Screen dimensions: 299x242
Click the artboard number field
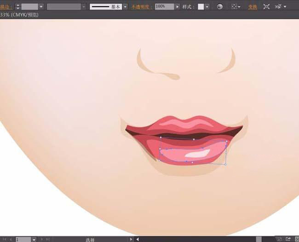[23, 239]
